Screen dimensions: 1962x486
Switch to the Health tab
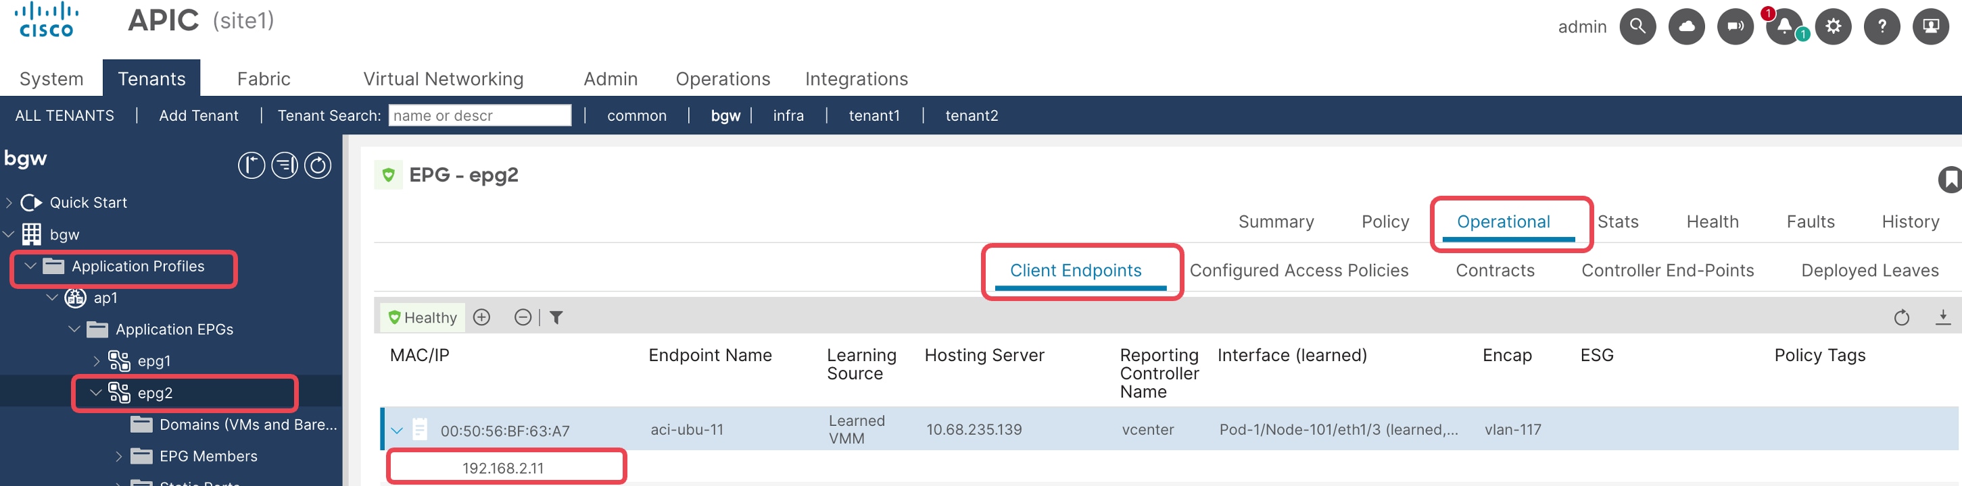[1712, 221]
